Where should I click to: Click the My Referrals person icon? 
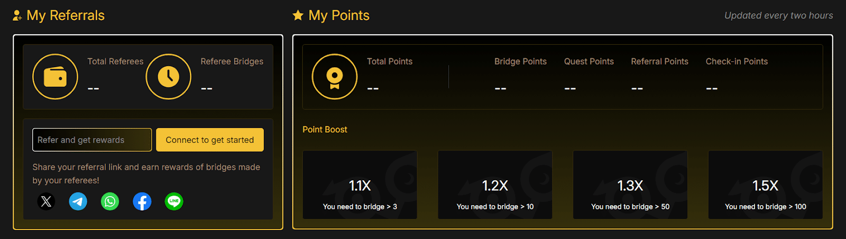point(17,15)
